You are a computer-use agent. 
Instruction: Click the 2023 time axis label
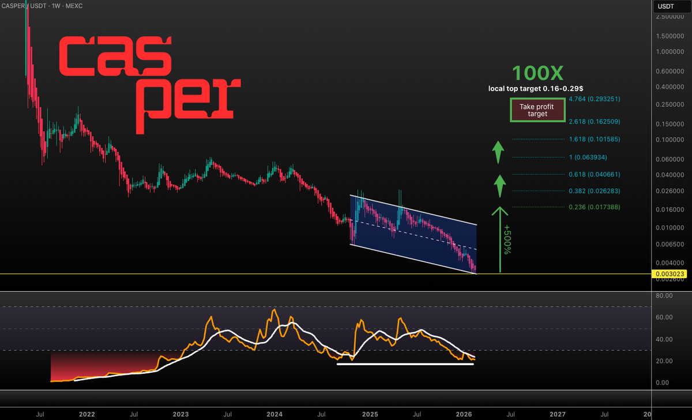[x=180, y=414]
